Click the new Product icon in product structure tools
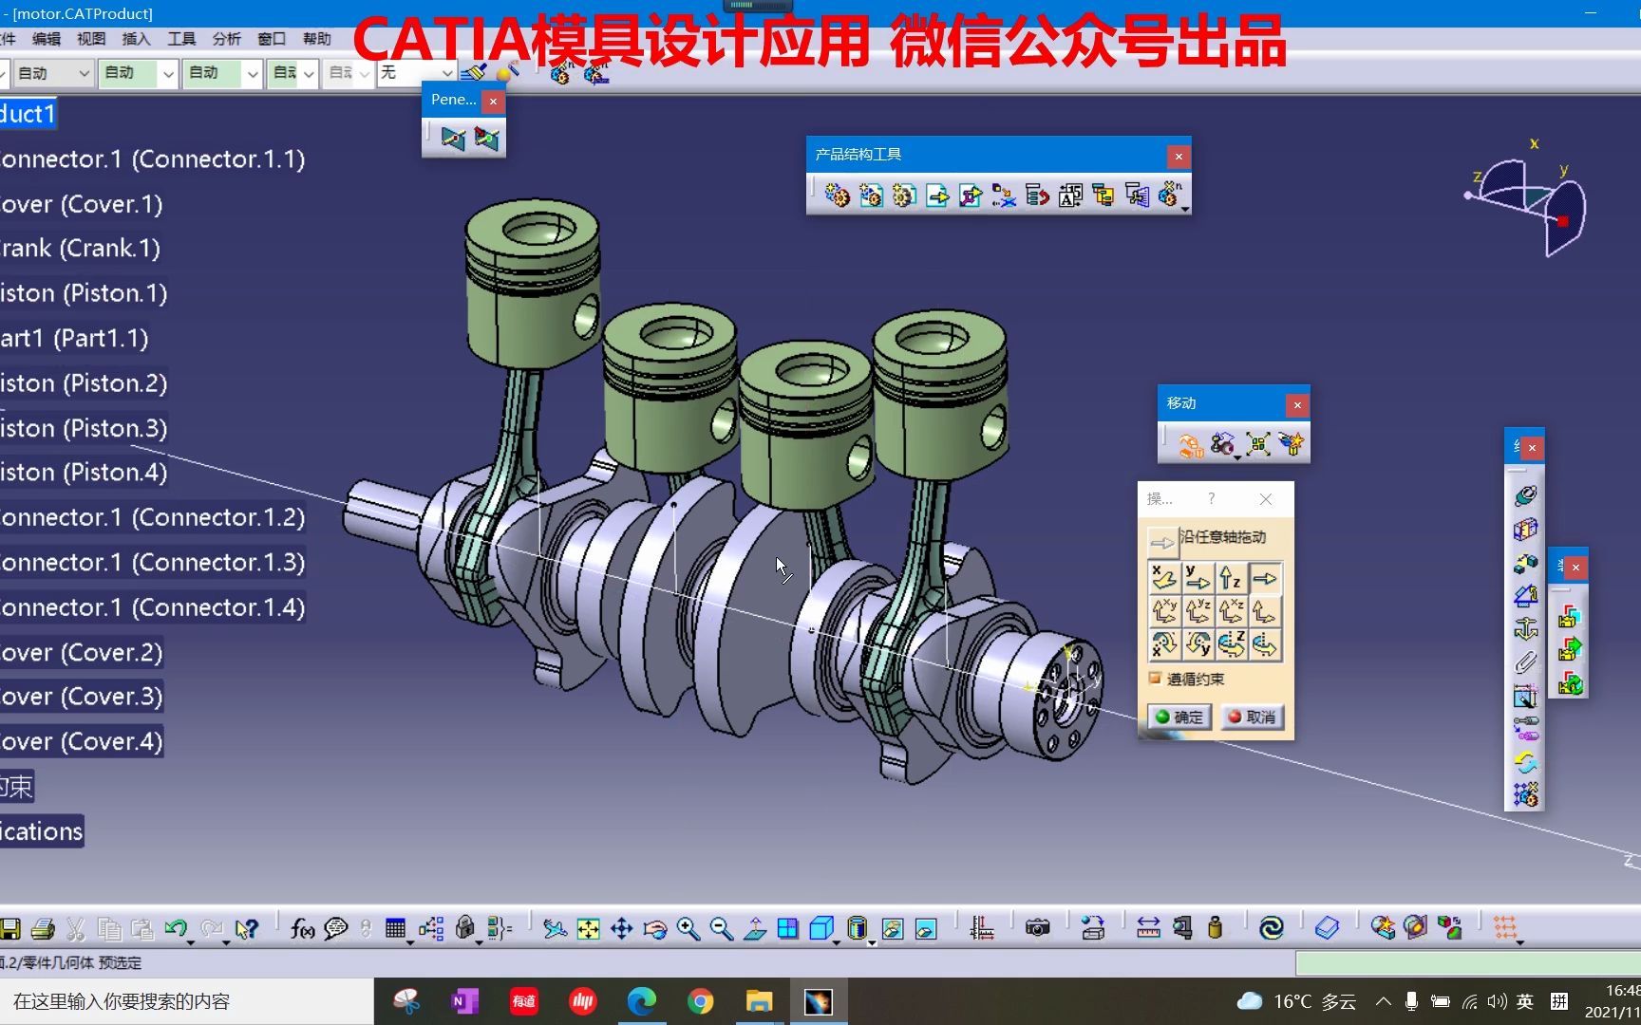 click(x=871, y=196)
